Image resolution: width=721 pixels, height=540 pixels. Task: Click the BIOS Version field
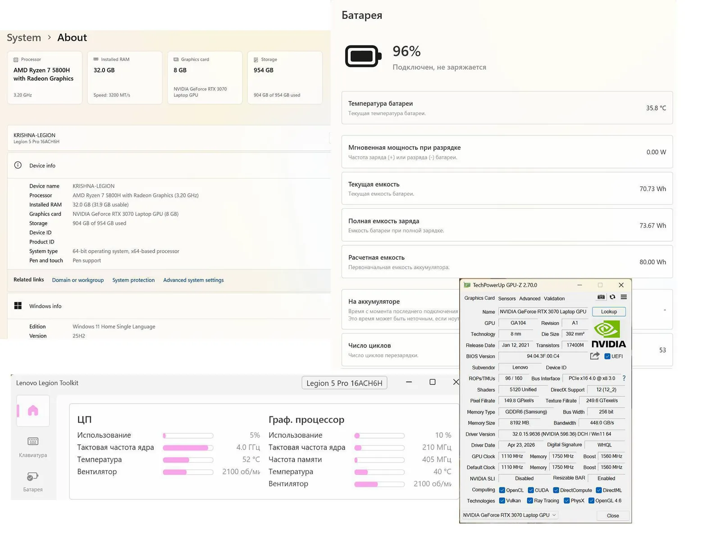(x=543, y=356)
